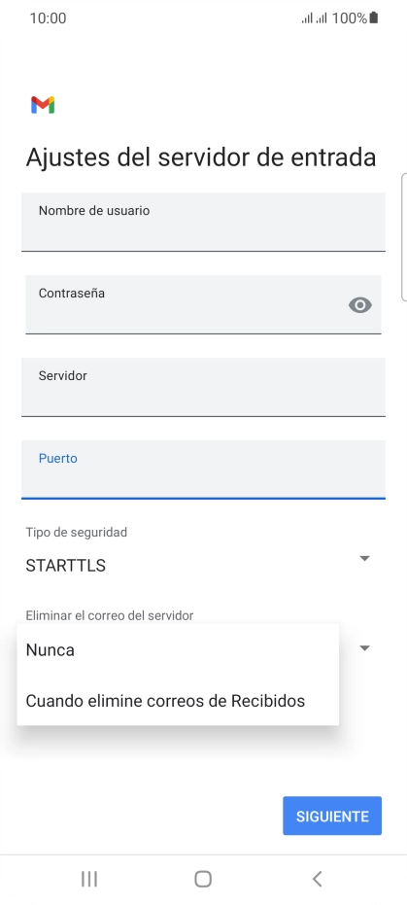Focus the Contraseña input field
The width and height of the screenshot is (407, 905).
[x=204, y=304]
